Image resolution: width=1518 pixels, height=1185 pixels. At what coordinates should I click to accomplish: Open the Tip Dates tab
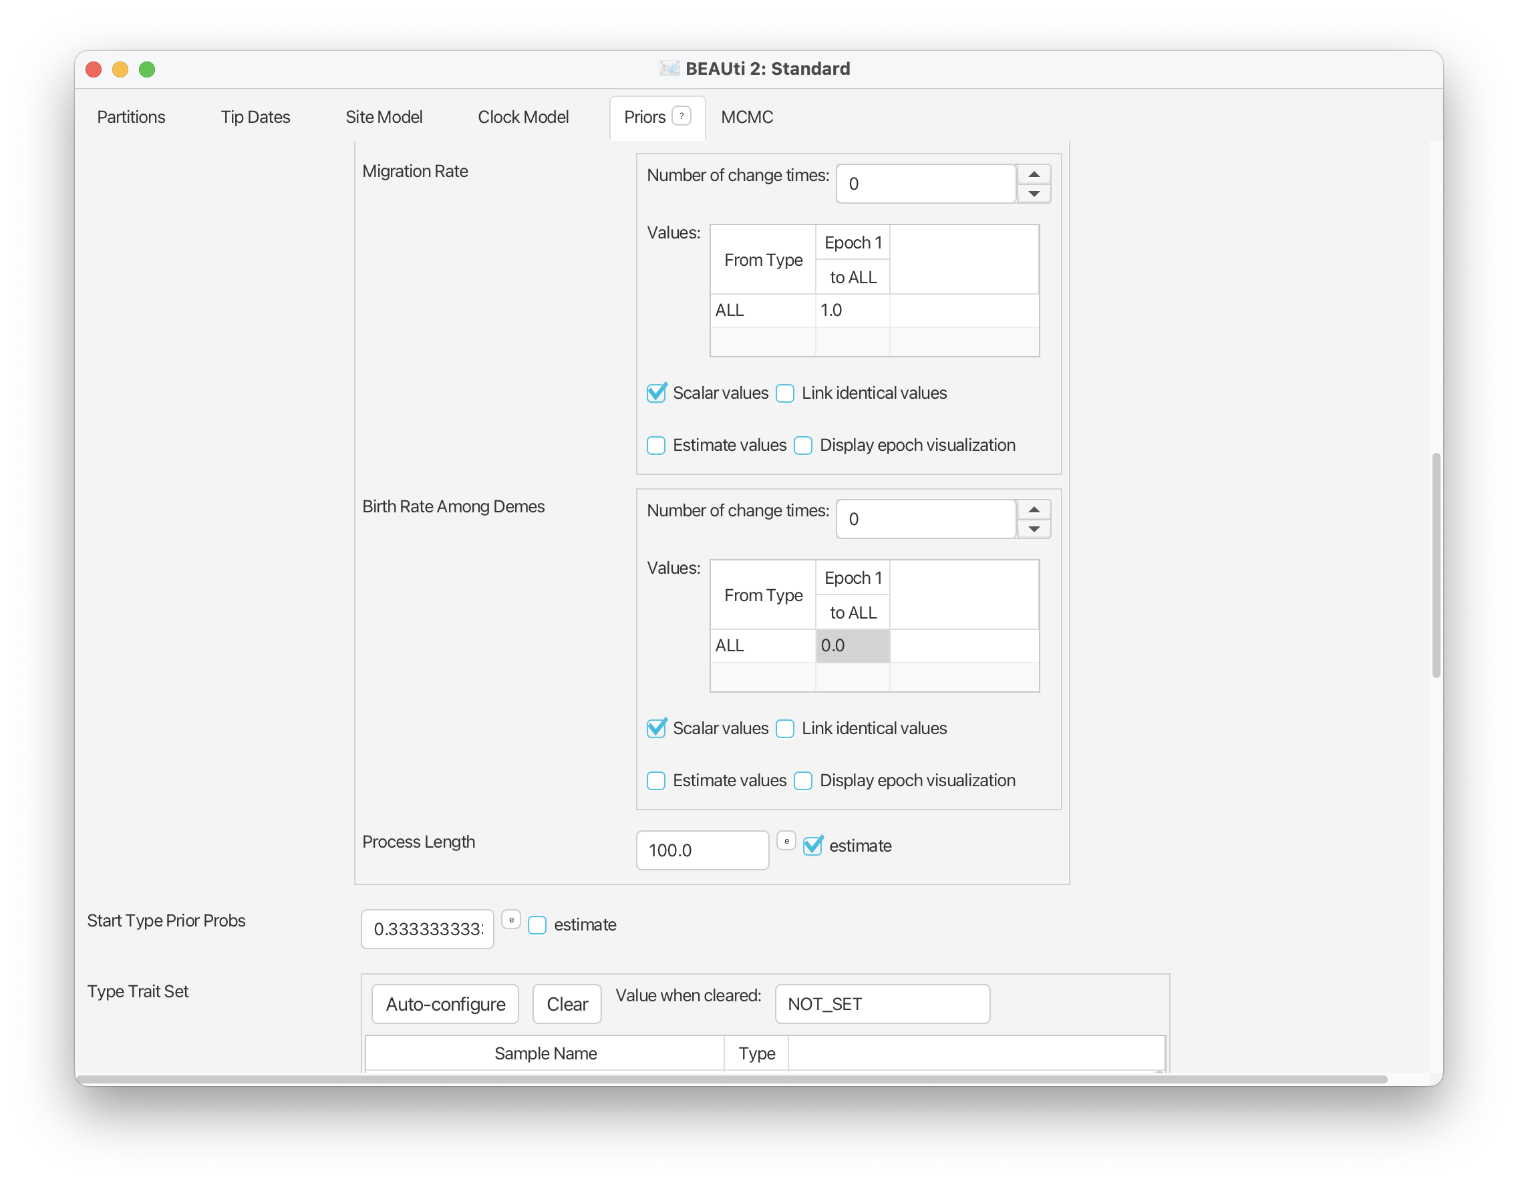pyautogui.click(x=255, y=117)
